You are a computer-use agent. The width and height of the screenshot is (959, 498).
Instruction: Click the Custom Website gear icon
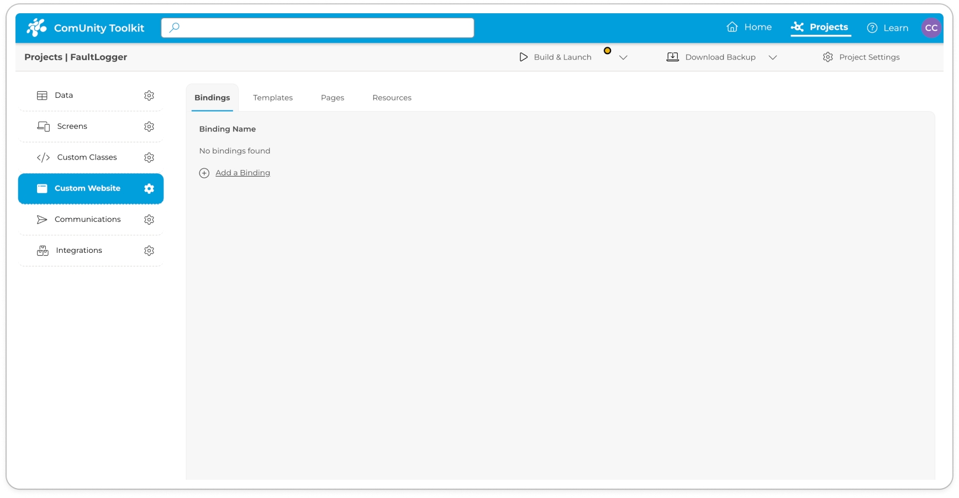coord(149,188)
